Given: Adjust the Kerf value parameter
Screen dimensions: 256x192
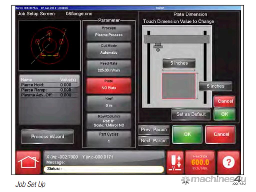Looking at the screenshot, I should click(109, 103).
